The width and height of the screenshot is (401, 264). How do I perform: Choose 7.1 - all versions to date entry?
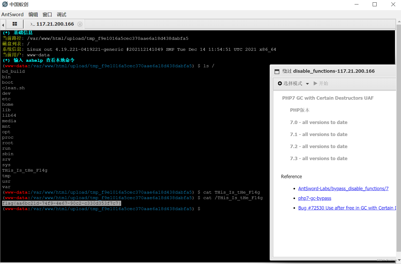click(x=319, y=134)
